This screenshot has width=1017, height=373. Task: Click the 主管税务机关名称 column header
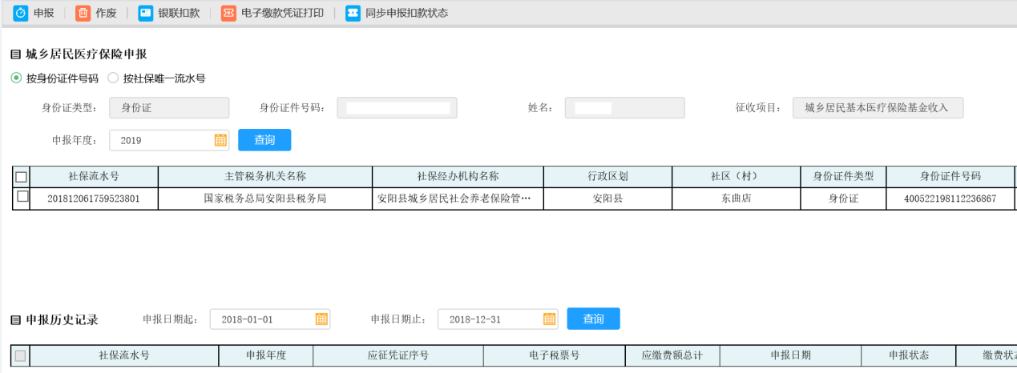pyautogui.click(x=265, y=177)
